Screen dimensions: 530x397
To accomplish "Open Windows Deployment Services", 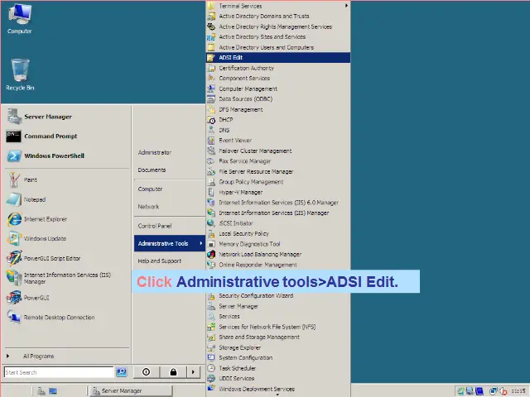I will point(257,389).
